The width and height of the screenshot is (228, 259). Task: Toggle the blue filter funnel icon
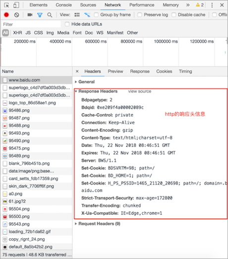point(40,15)
